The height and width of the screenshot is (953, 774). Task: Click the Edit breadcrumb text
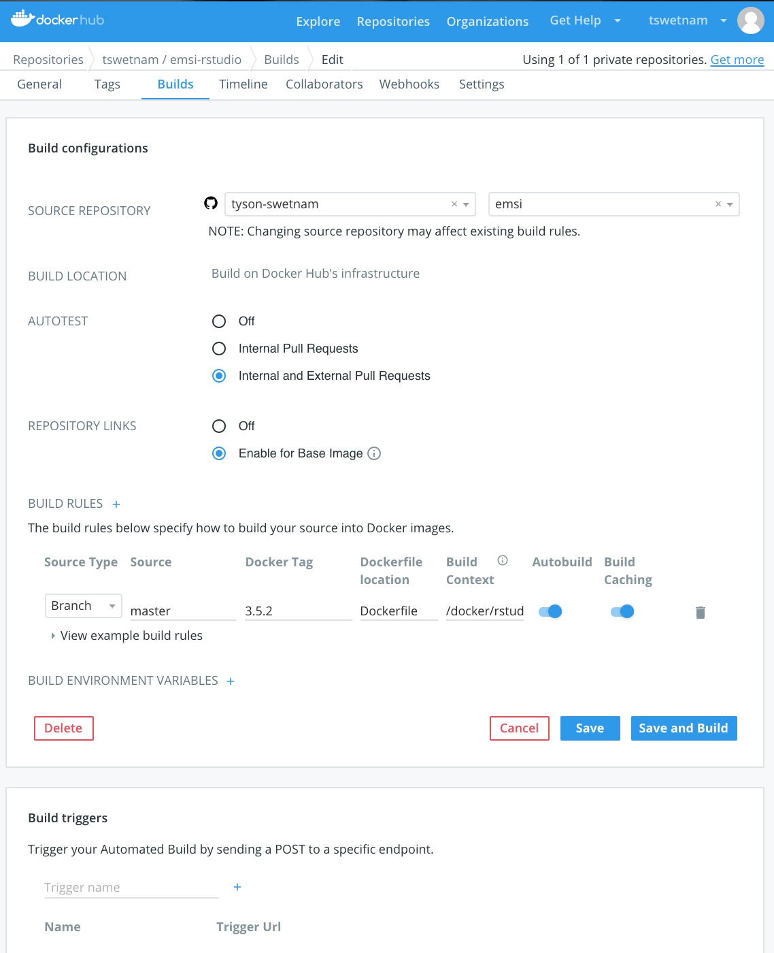pos(333,60)
